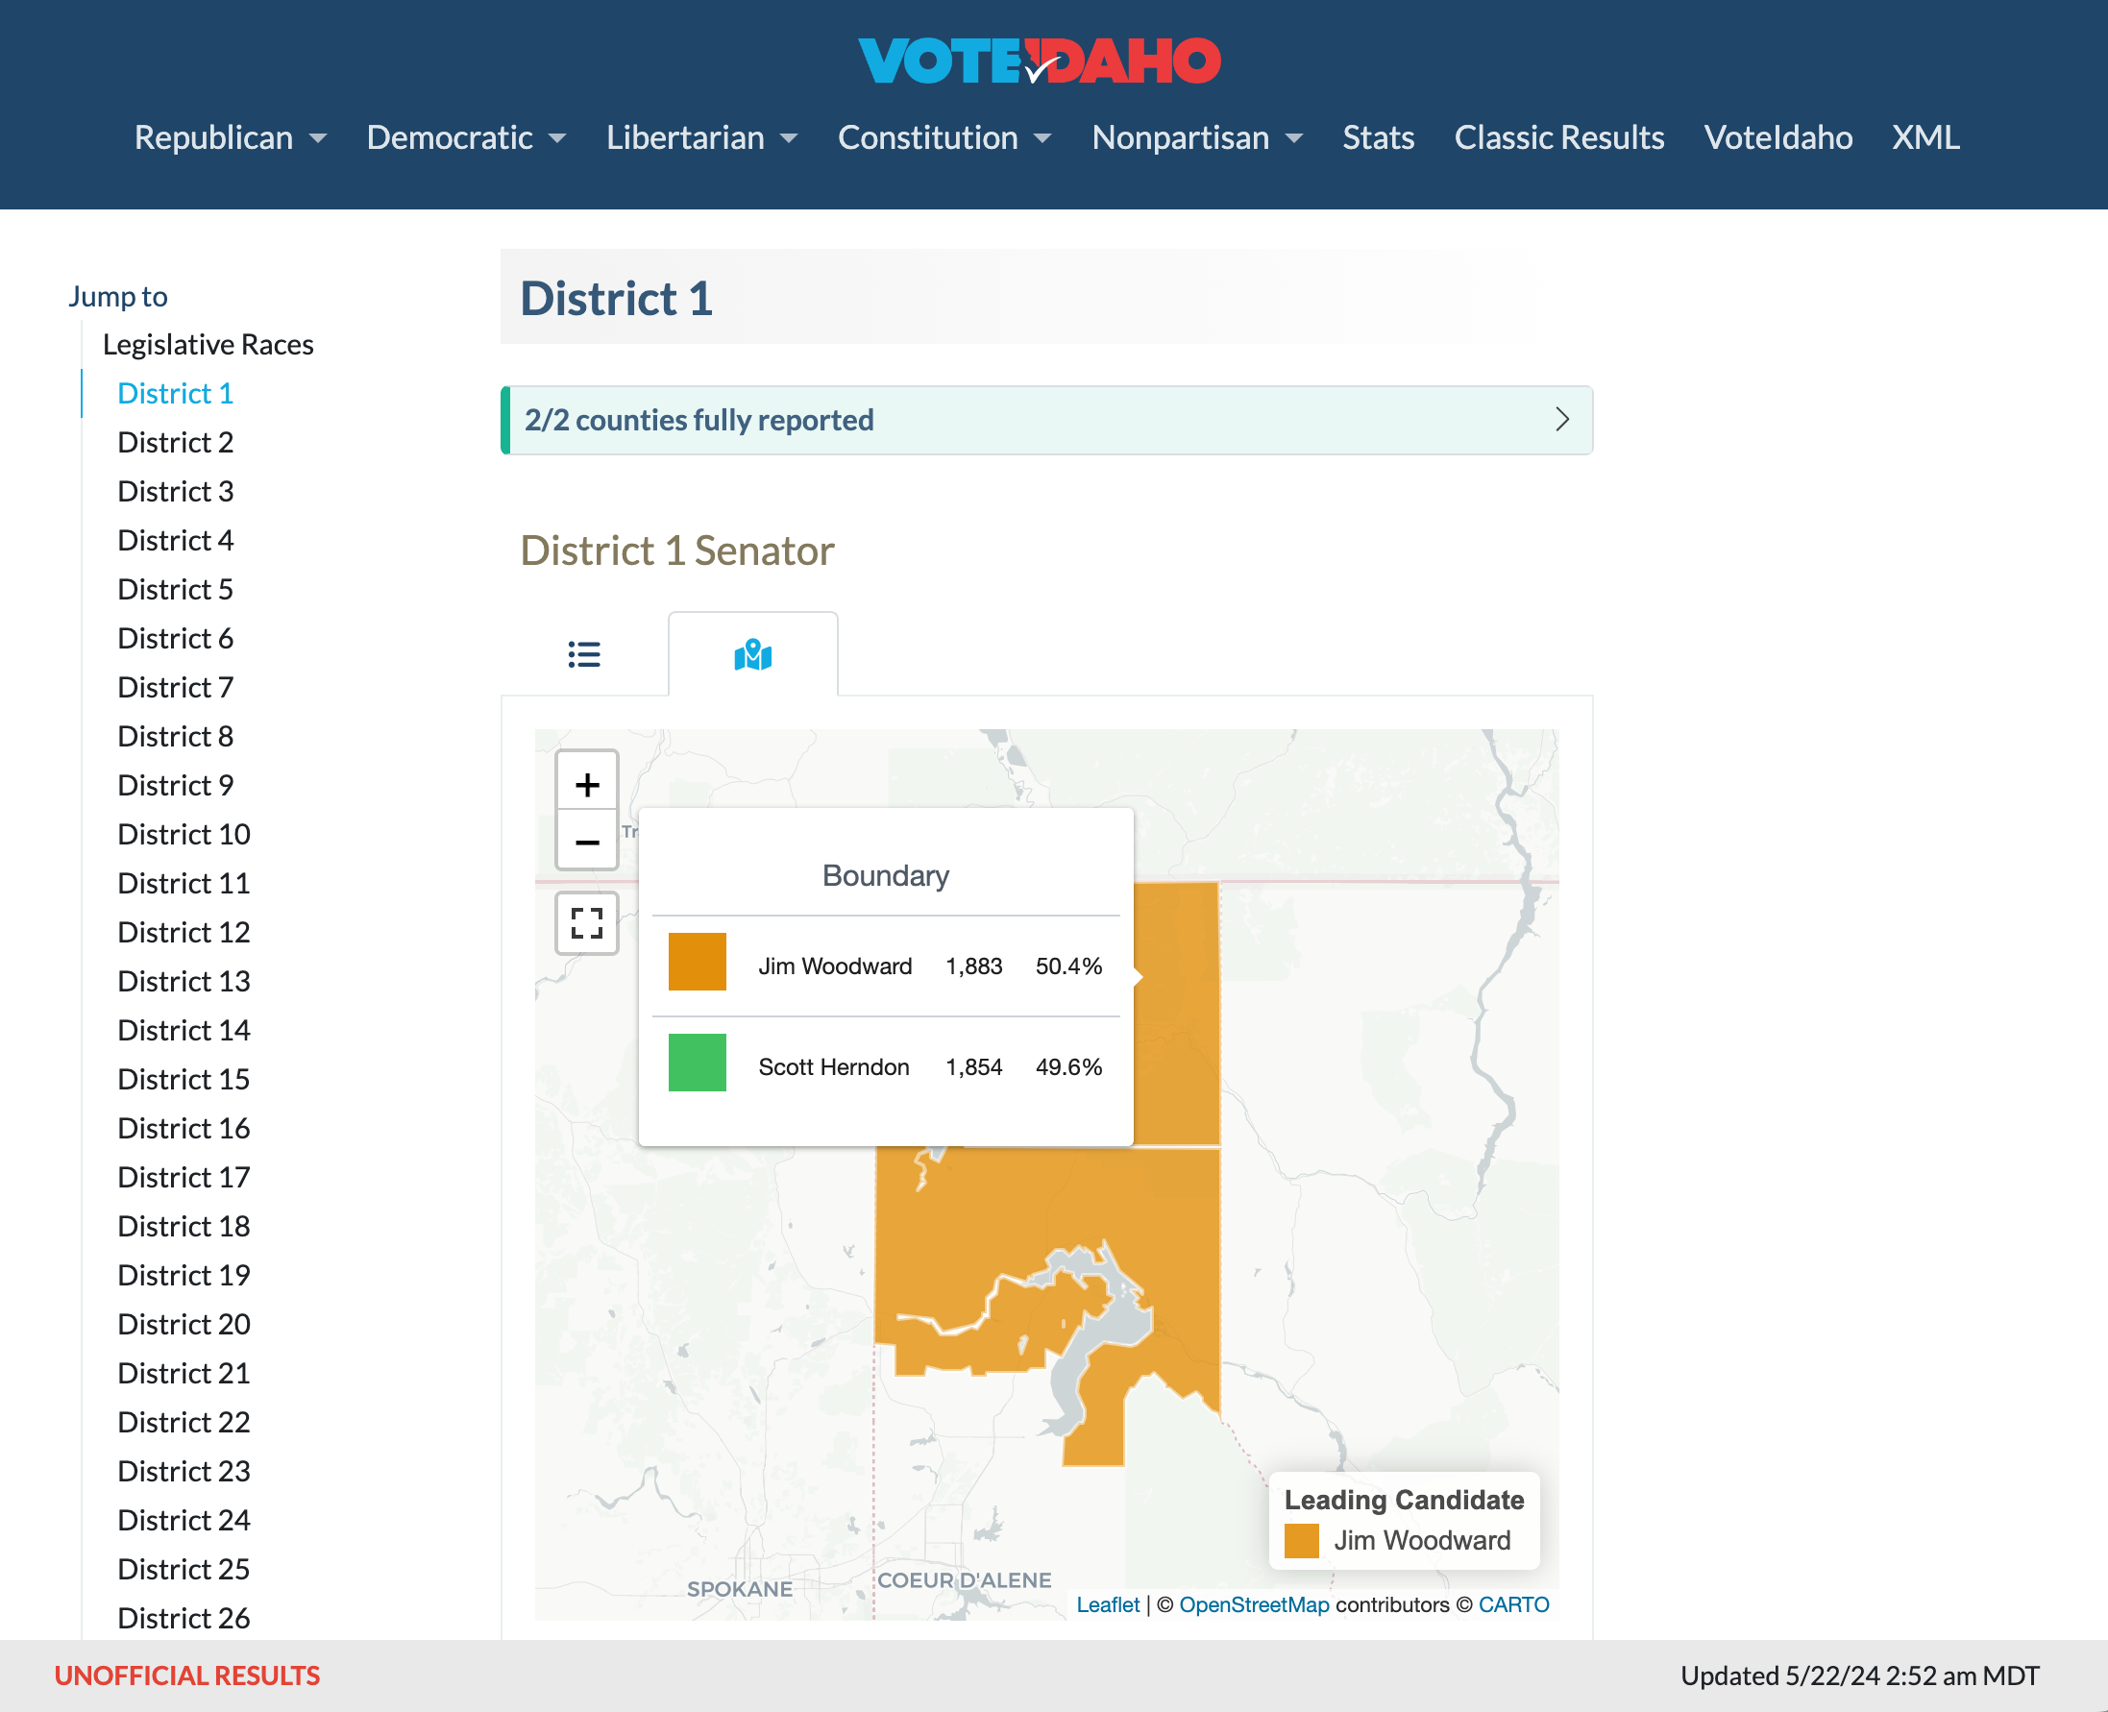
Task: Click the map zoom in plus button
Action: [x=587, y=784]
